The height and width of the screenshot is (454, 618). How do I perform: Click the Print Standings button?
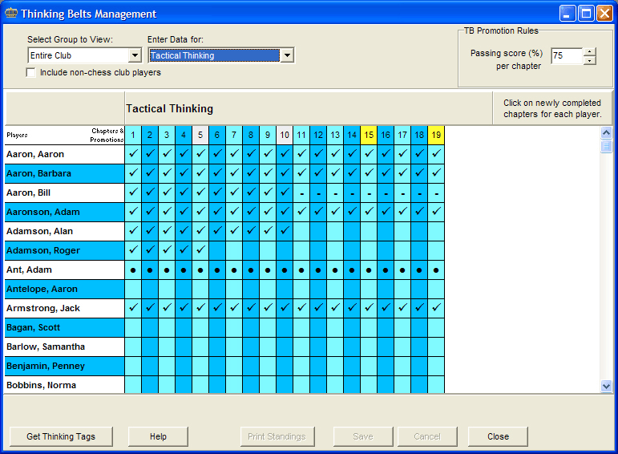(277, 436)
